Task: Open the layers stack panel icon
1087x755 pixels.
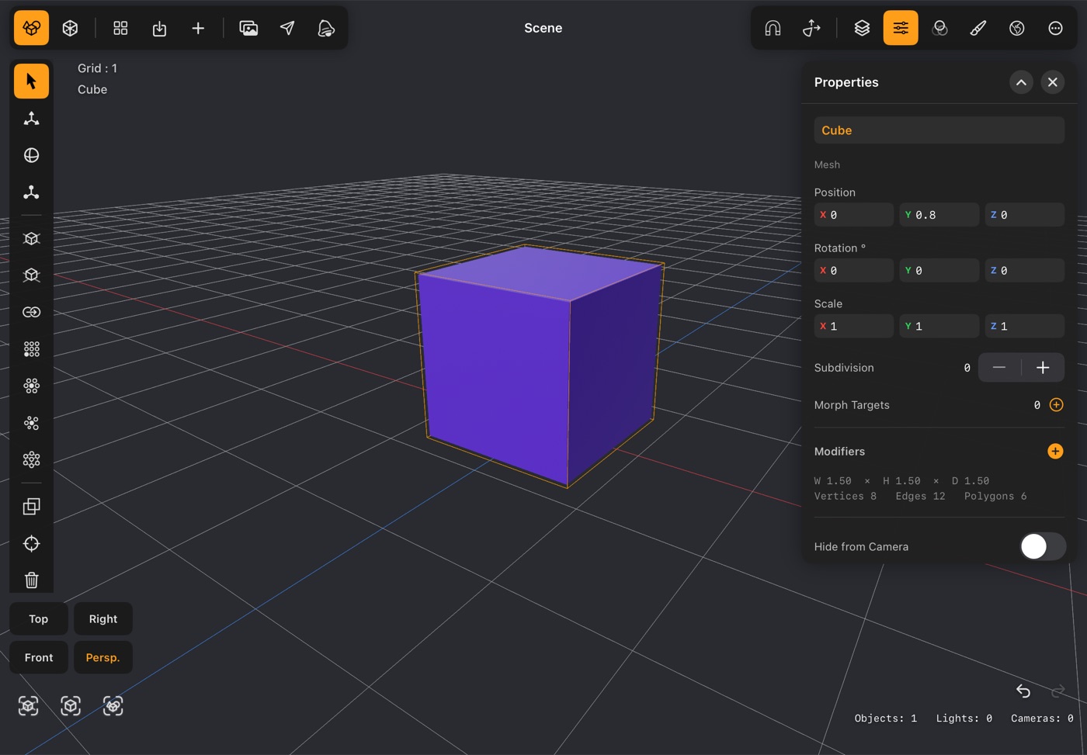Action: (862, 28)
